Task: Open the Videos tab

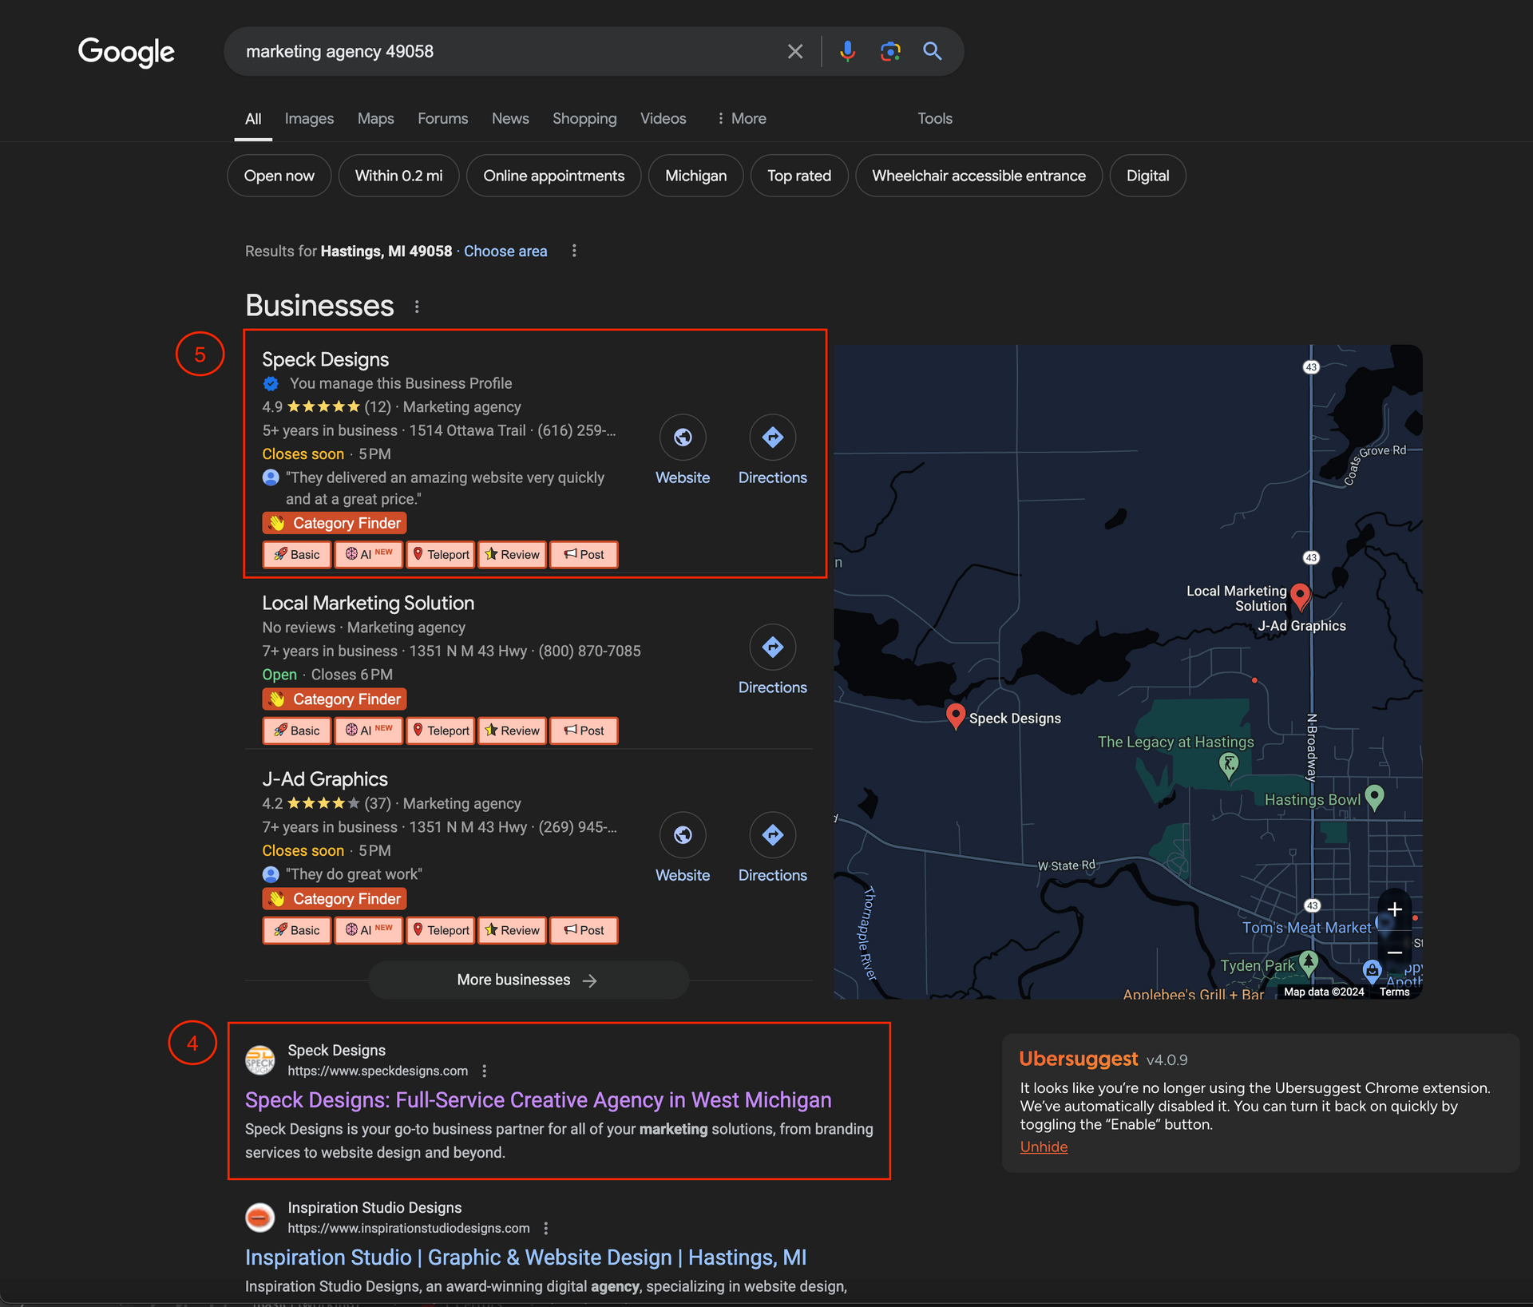Action: [x=663, y=119]
